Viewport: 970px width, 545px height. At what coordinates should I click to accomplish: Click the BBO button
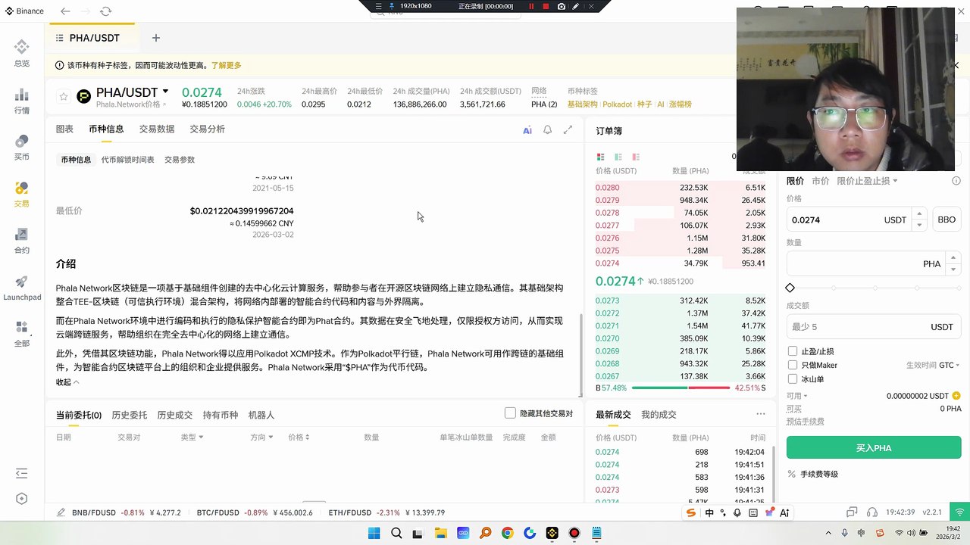click(x=947, y=220)
